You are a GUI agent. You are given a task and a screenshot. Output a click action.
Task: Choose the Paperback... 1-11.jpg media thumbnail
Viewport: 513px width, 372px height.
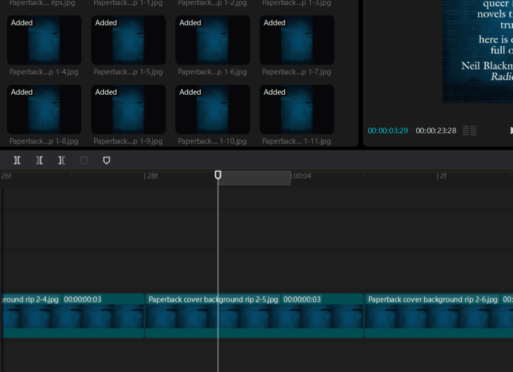[297, 109]
